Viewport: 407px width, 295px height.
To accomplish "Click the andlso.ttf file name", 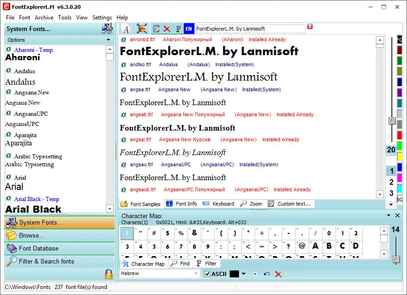I will click(x=141, y=64).
